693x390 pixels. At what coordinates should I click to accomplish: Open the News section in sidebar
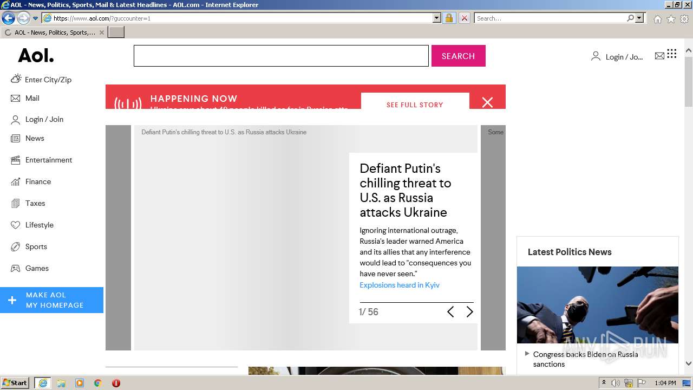pos(28,138)
